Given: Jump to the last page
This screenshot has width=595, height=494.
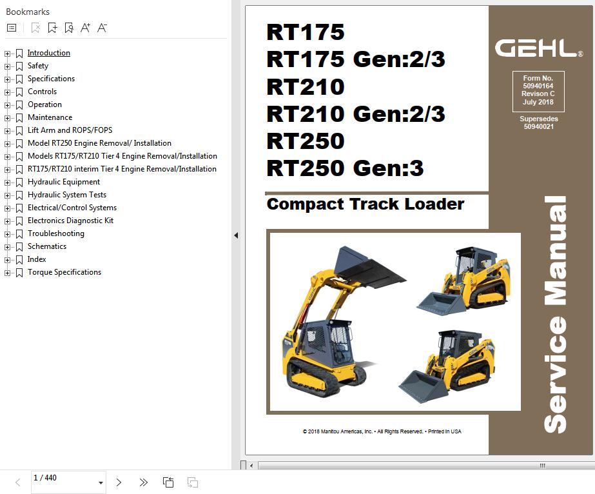Looking at the screenshot, I should tap(144, 482).
